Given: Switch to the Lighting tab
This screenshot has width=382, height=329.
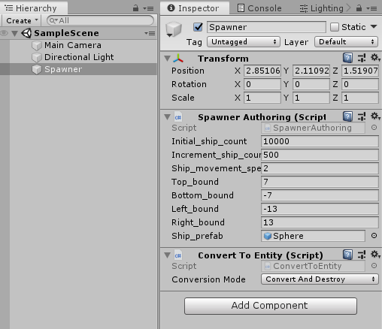Looking at the screenshot, I should 322,8.
